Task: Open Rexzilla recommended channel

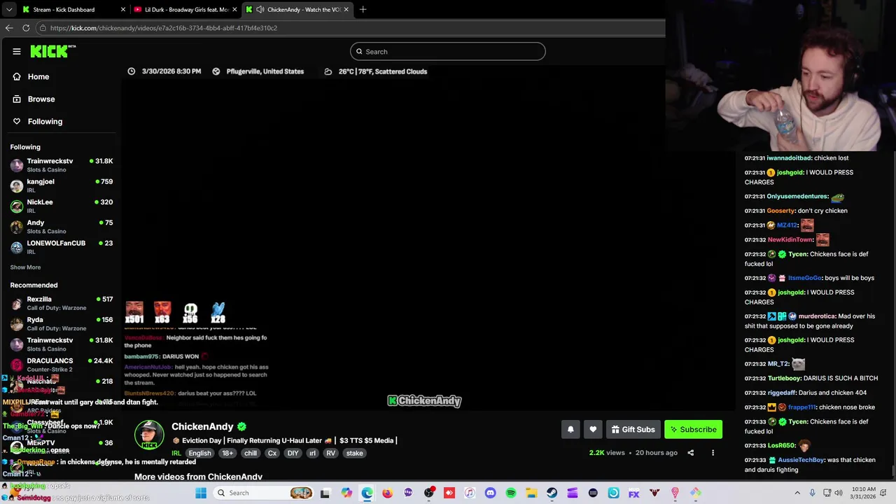Action: coord(62,303)
